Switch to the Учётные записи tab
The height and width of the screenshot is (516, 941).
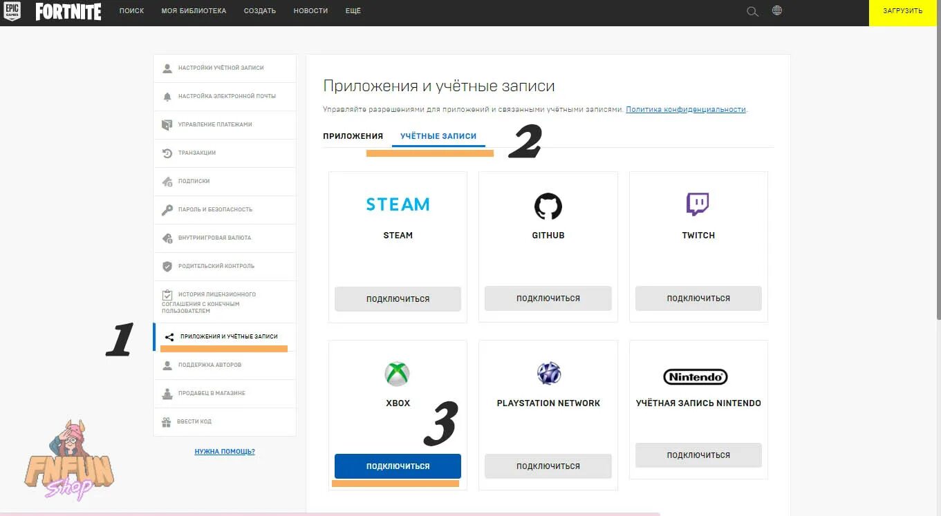[x=438, y=136]
